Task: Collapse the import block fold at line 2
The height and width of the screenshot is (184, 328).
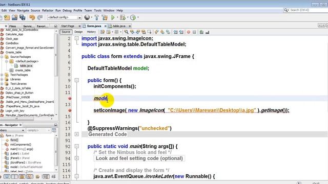Action: point(77,38)
